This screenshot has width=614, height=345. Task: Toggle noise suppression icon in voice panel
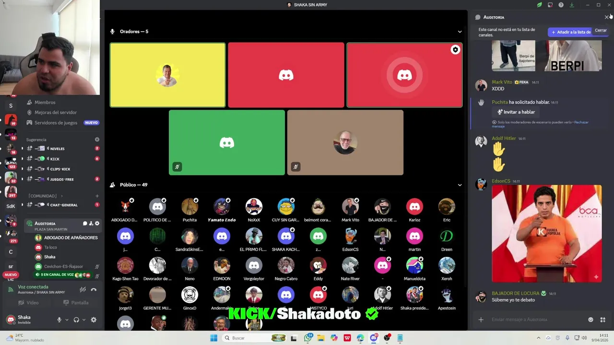(x=83, y=289)
